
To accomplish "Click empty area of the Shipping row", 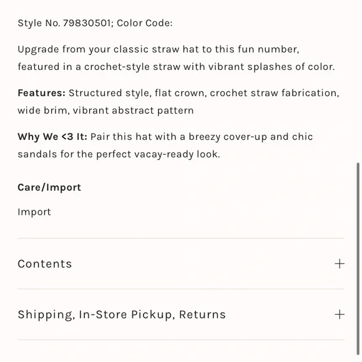I will point(280,315).
